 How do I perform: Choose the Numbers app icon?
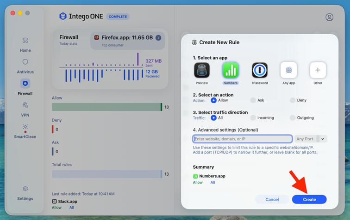point(231,70)
